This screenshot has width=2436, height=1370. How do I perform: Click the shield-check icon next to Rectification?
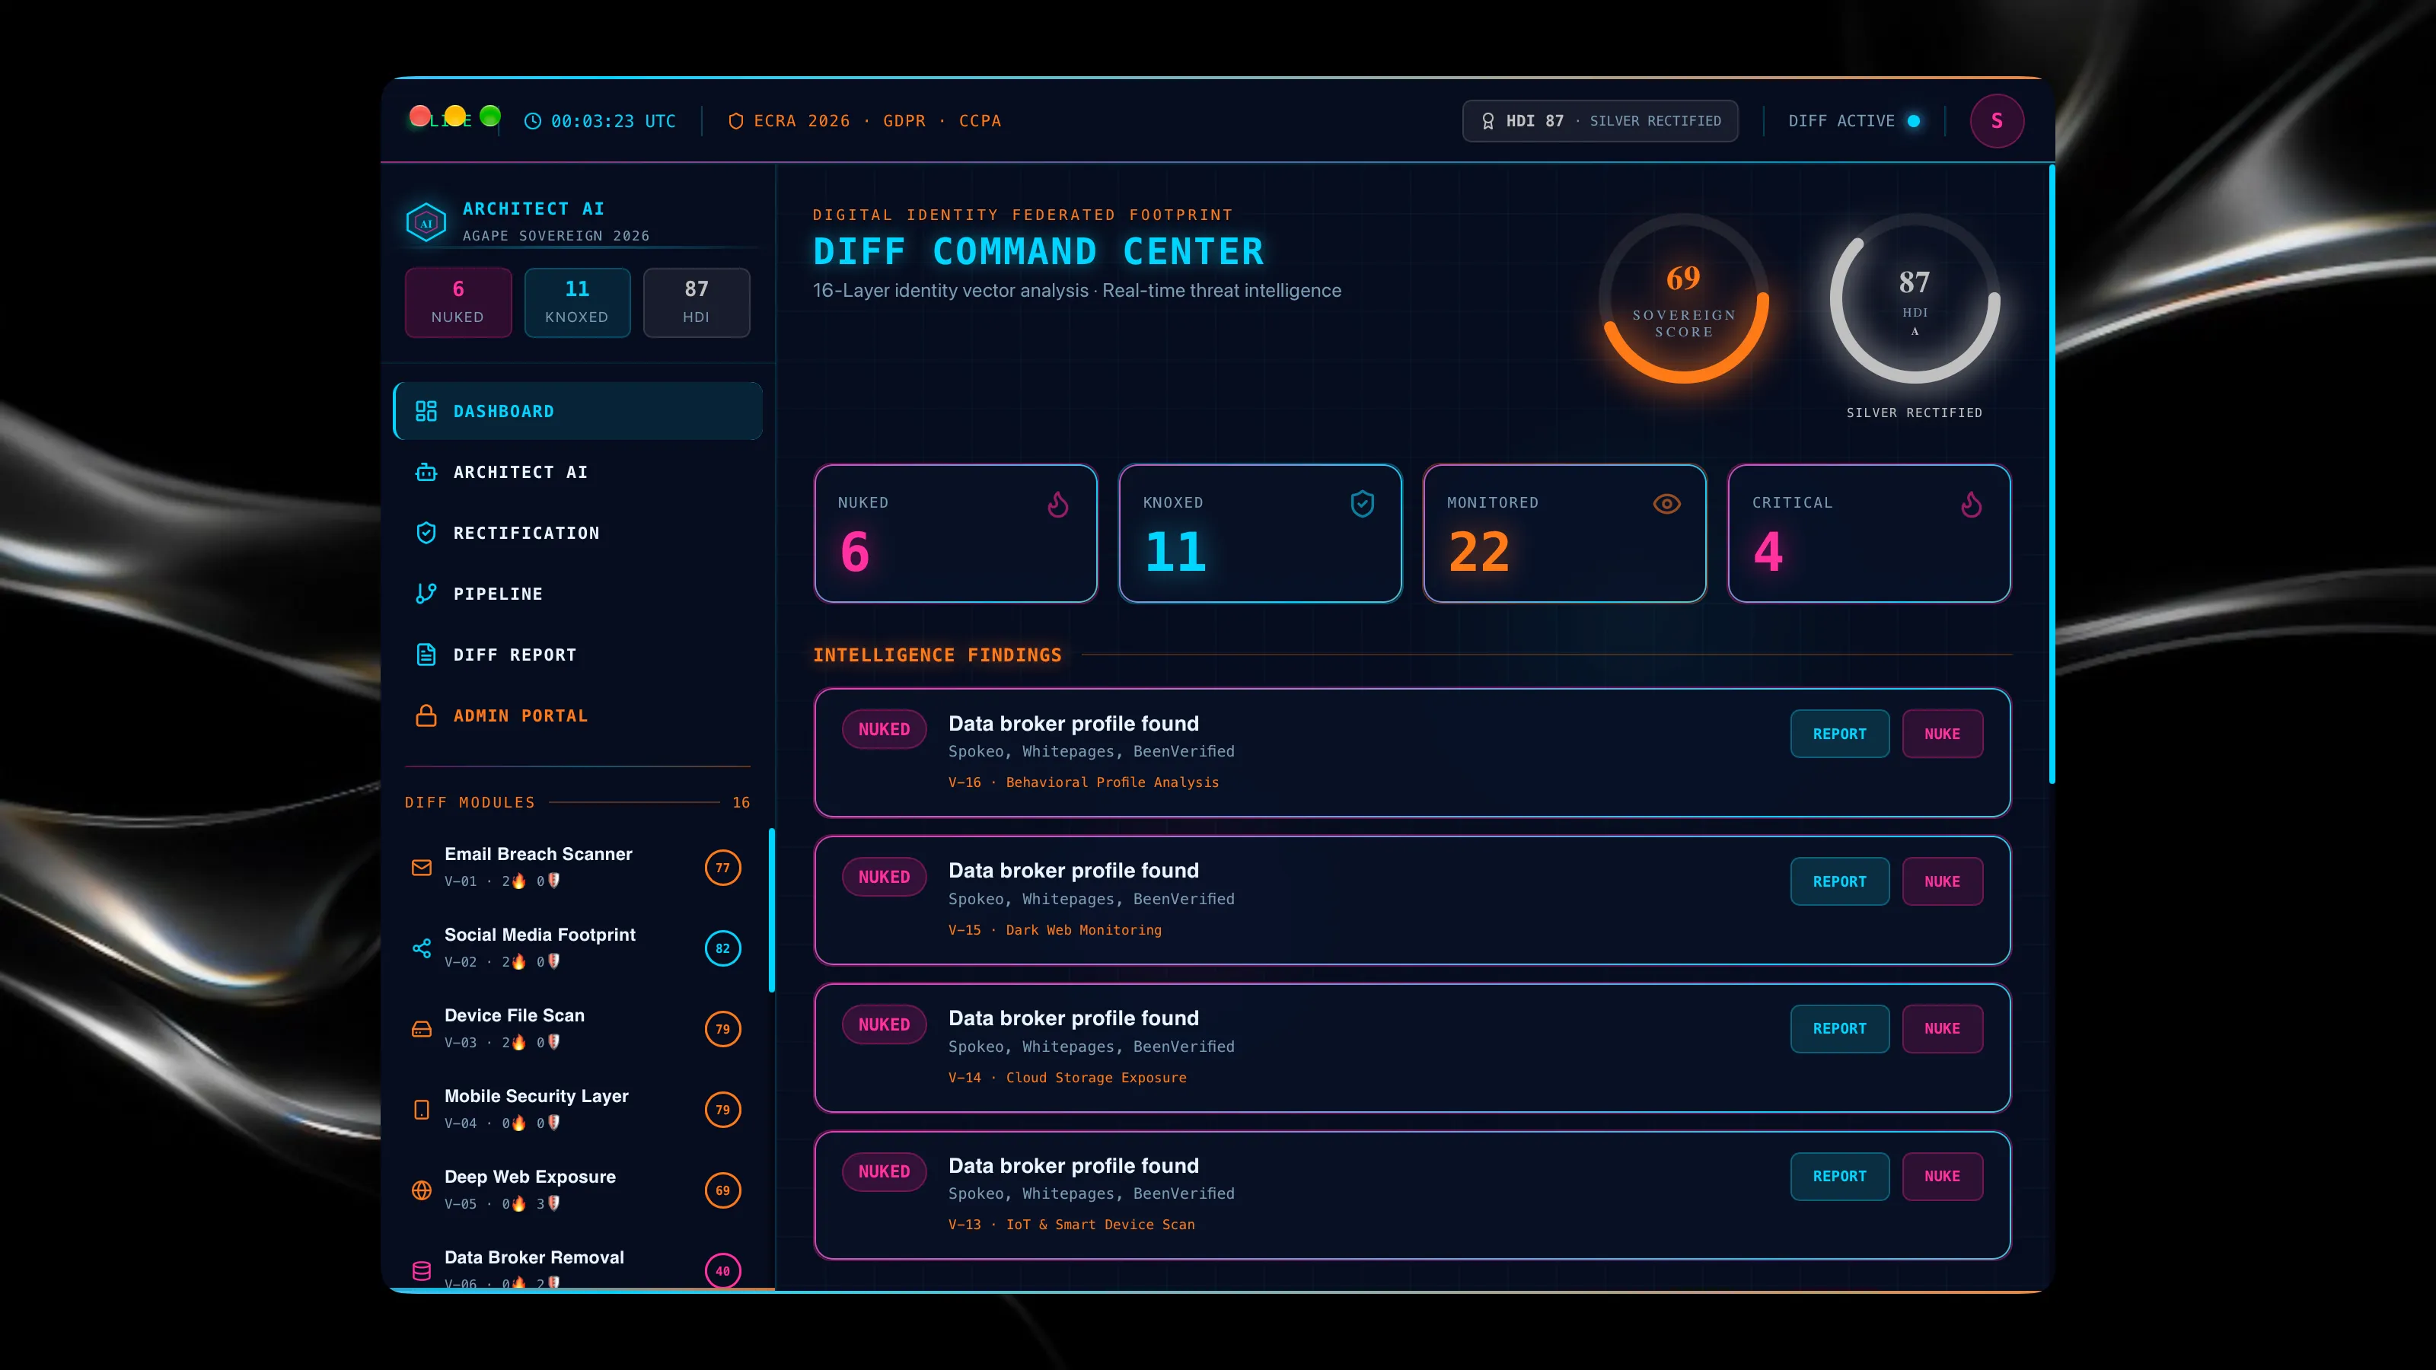(426, 534)
